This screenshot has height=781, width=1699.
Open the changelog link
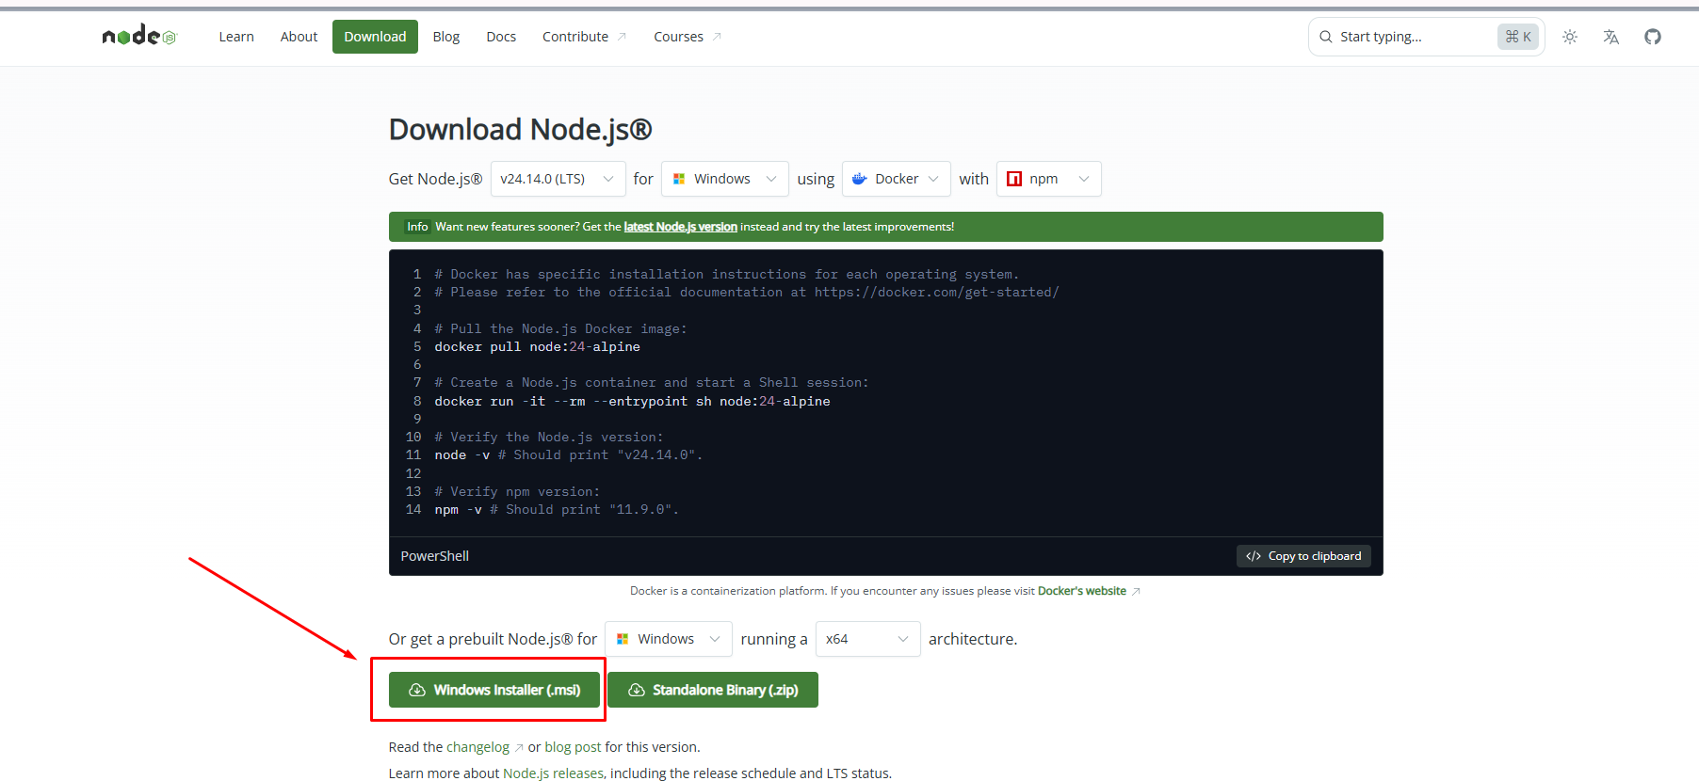(x=477, y=747)
